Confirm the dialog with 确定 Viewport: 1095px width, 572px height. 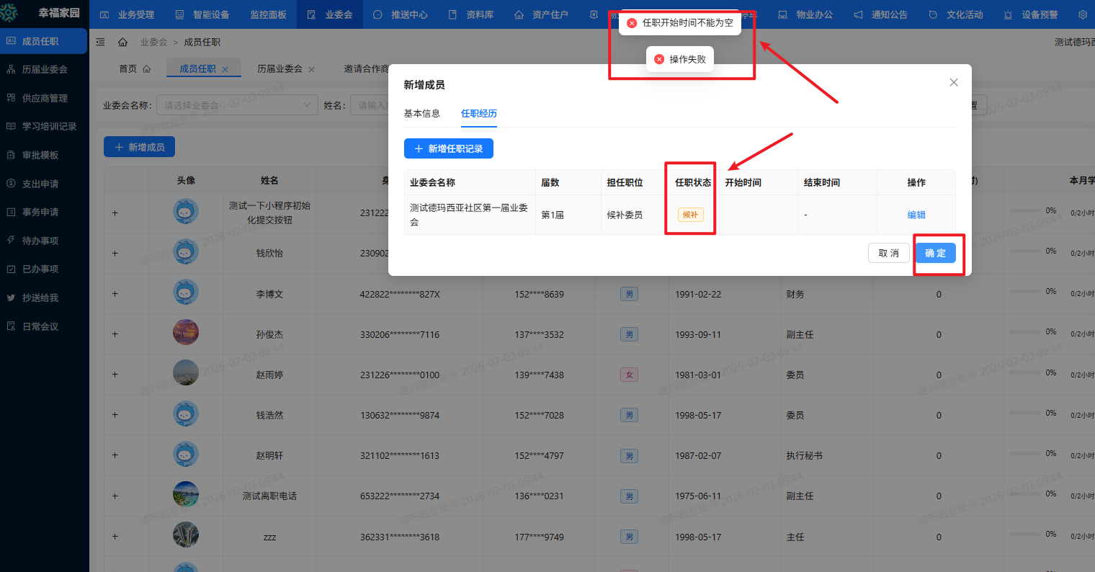click(x=936, y=253)
